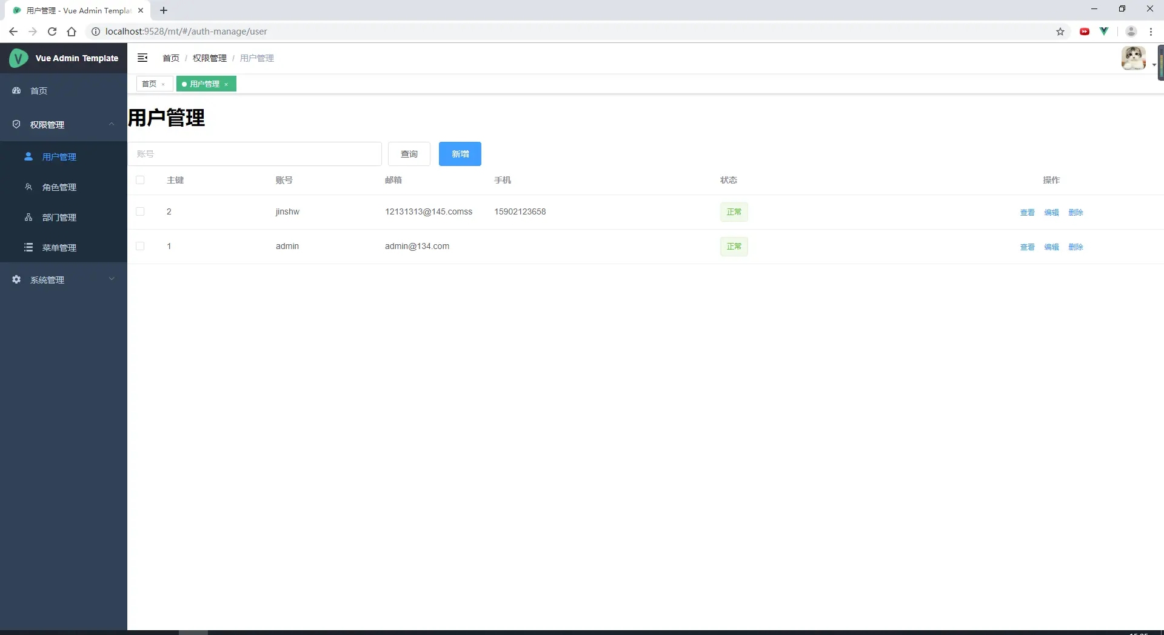This screenshot has width=1164, height=635.
Task: Click the list icon beside 菜单管理
Action: click(x=28, y=247)
